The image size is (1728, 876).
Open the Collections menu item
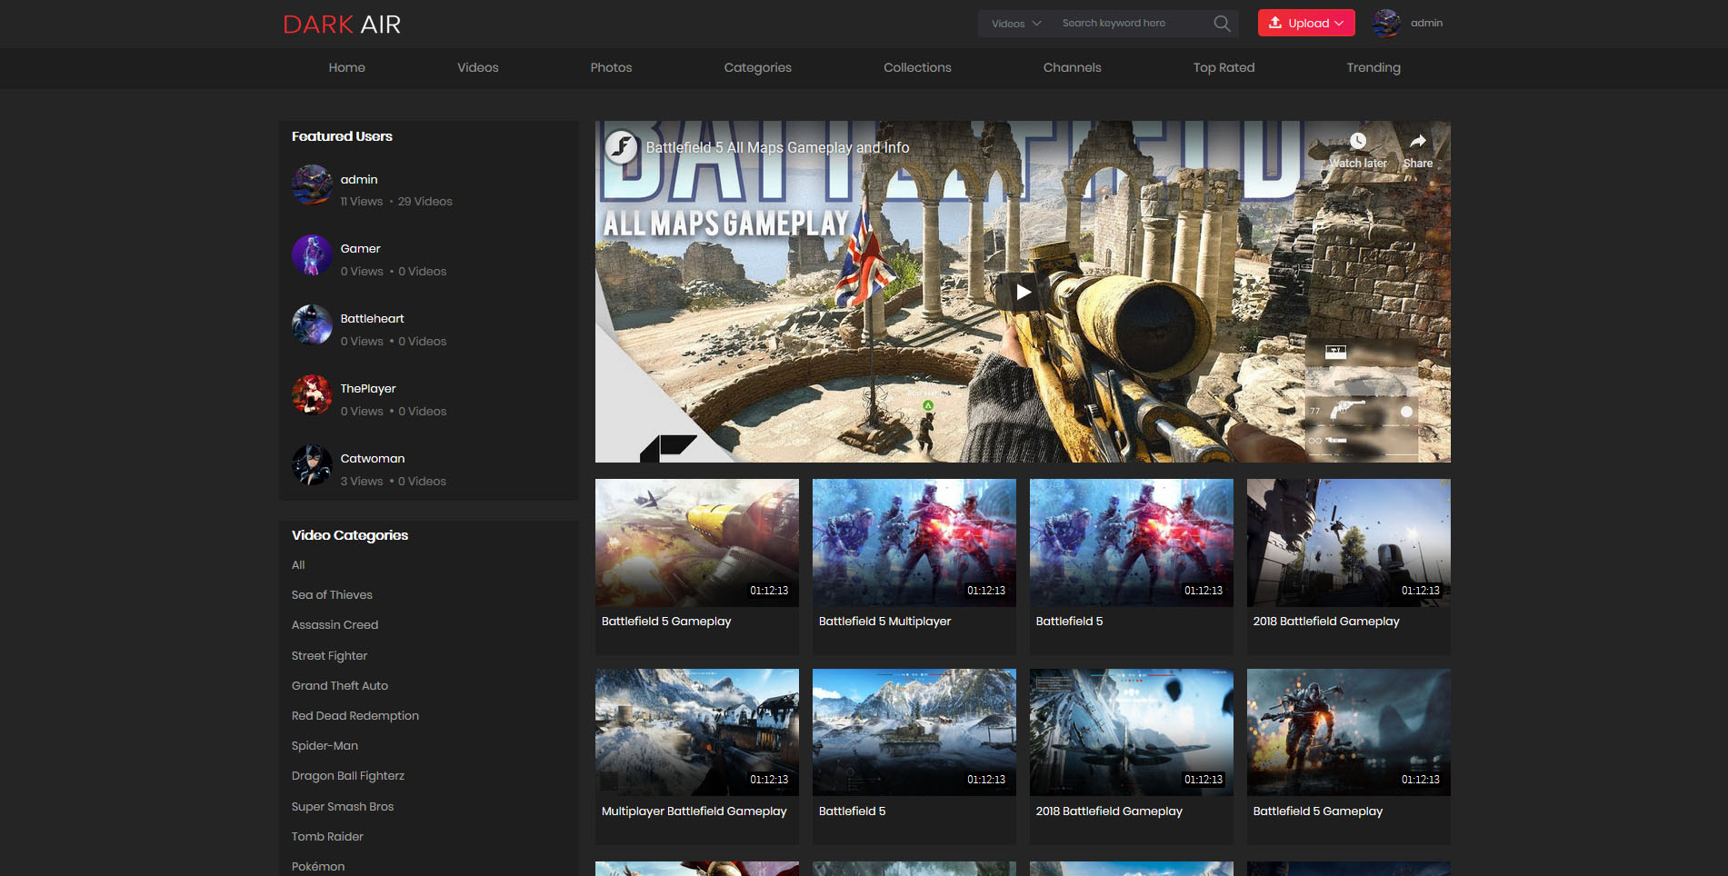click(x=917, y=67)
